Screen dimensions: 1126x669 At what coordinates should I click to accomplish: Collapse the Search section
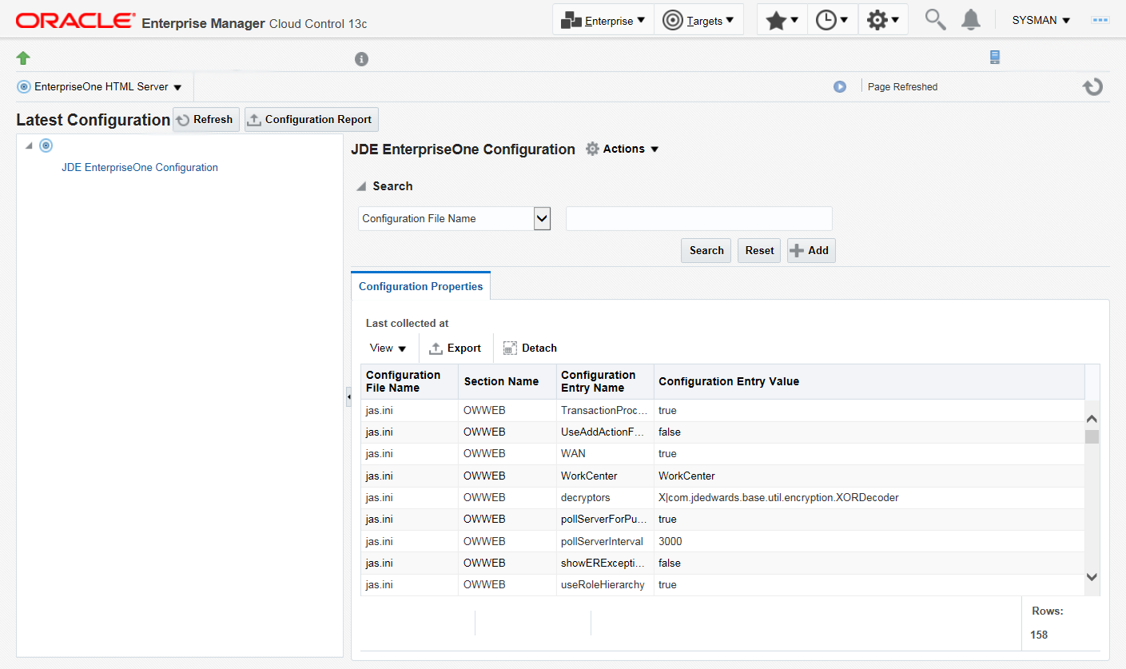coord(361,186)
